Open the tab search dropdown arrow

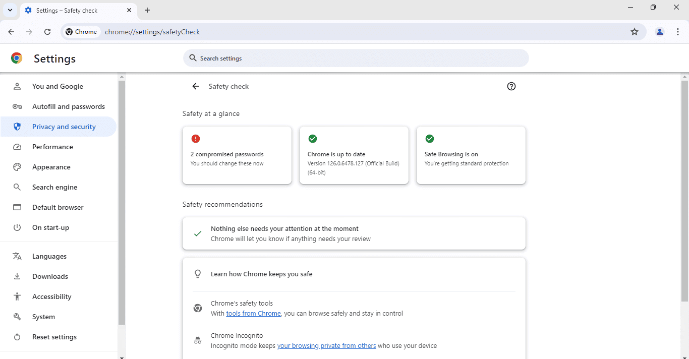click(10, 10)
